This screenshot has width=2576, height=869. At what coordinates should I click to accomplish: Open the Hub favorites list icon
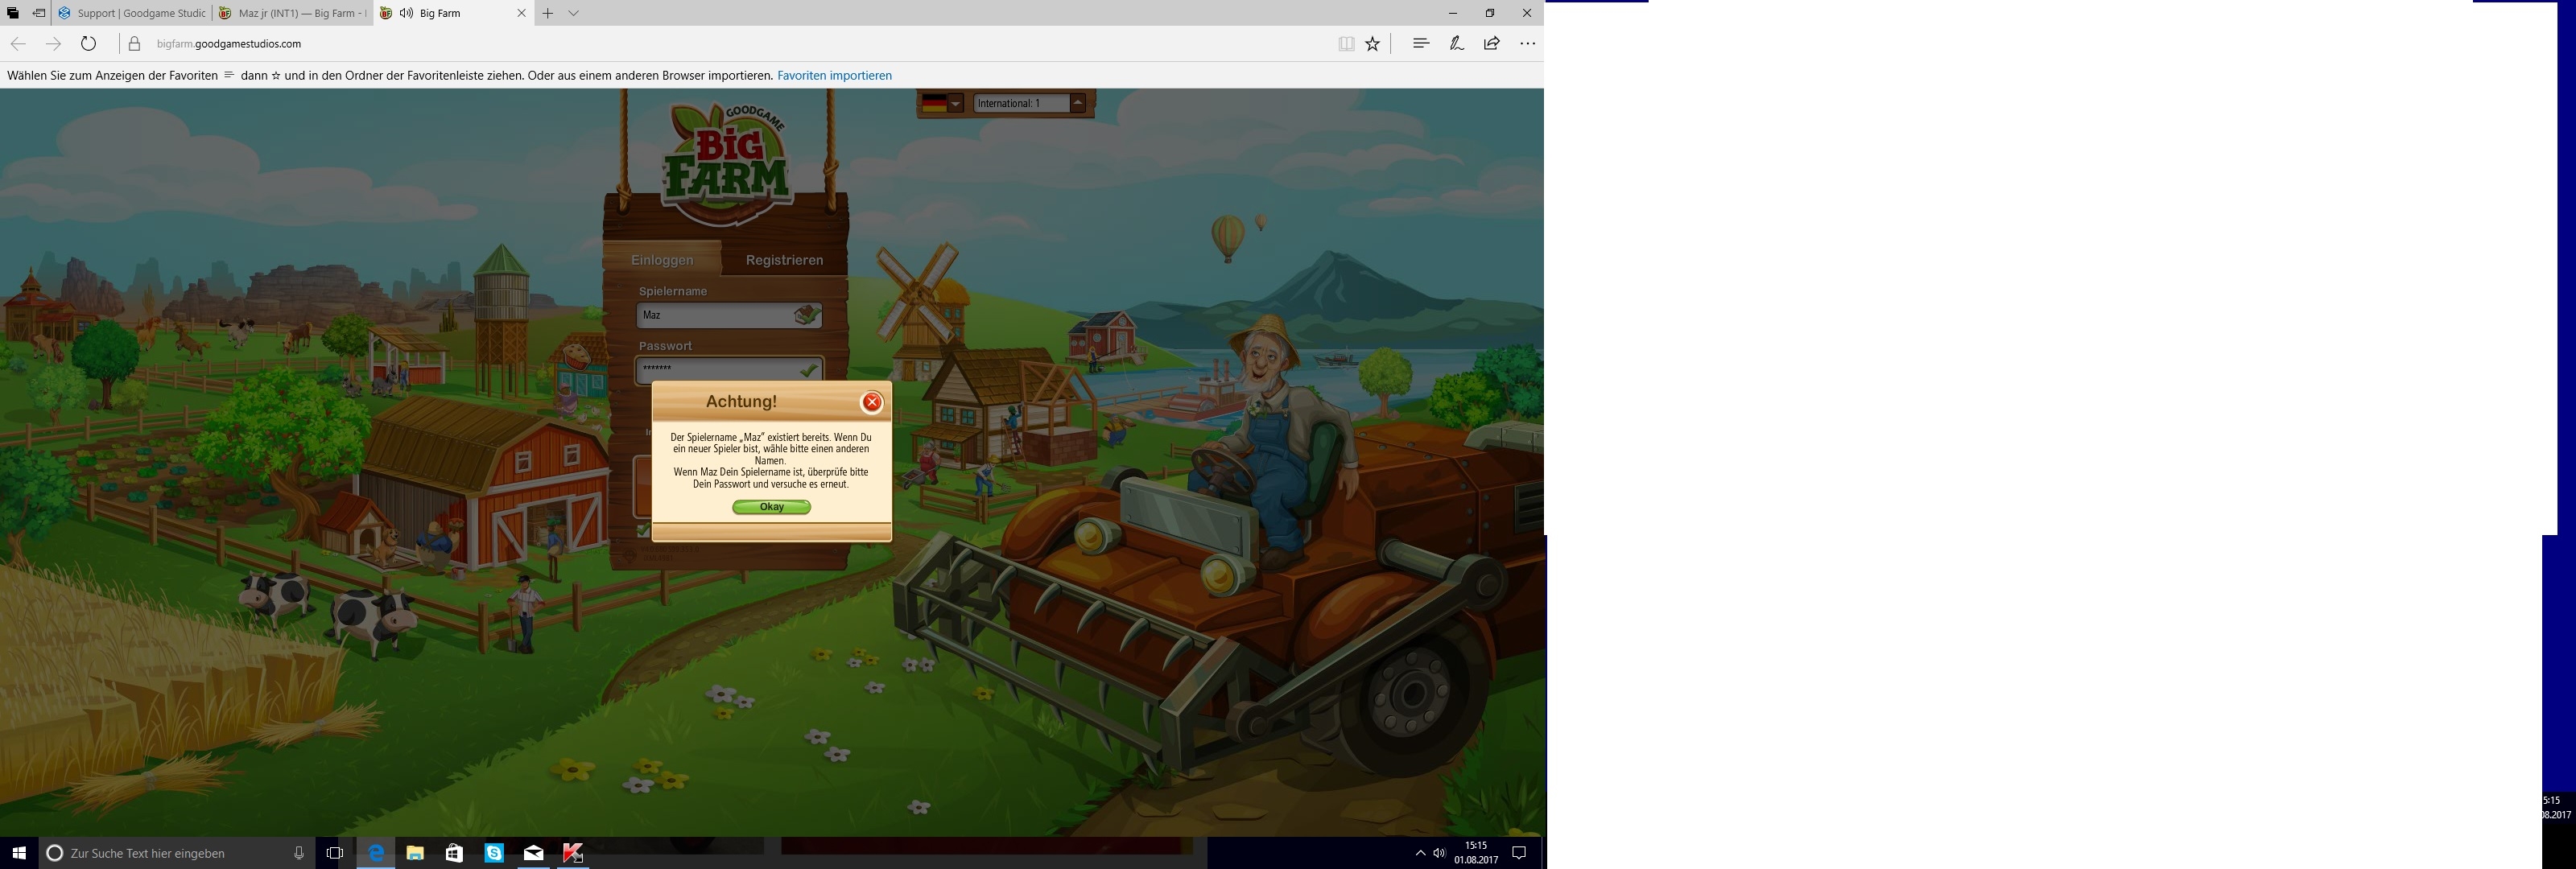point(1420,43)
